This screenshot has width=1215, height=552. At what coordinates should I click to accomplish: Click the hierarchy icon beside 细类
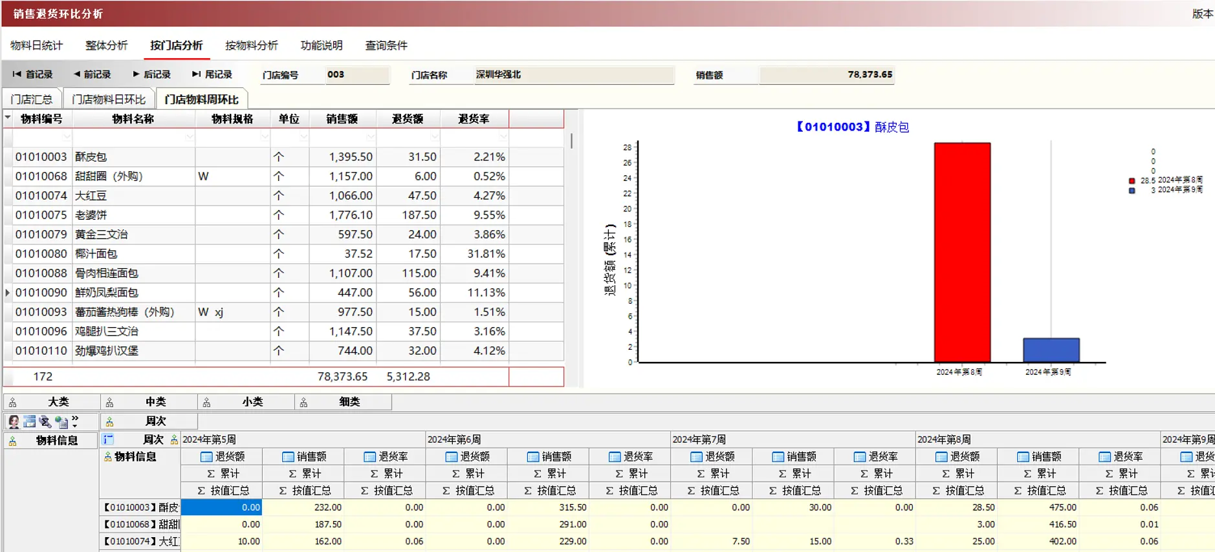click(x=304, y=403)
